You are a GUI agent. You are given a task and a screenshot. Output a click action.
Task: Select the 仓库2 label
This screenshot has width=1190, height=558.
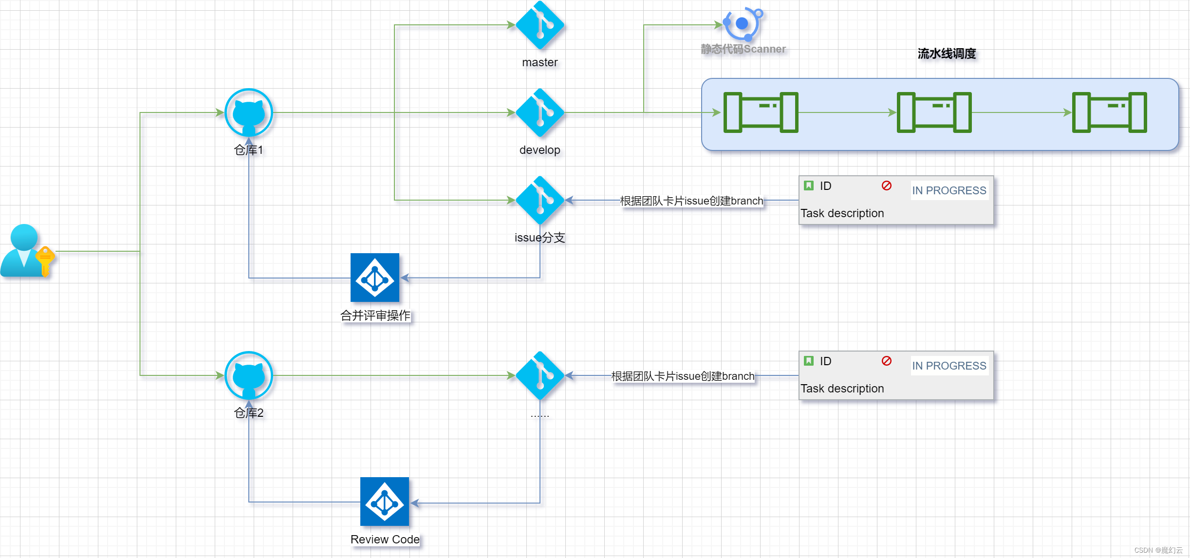click(249, 413)
